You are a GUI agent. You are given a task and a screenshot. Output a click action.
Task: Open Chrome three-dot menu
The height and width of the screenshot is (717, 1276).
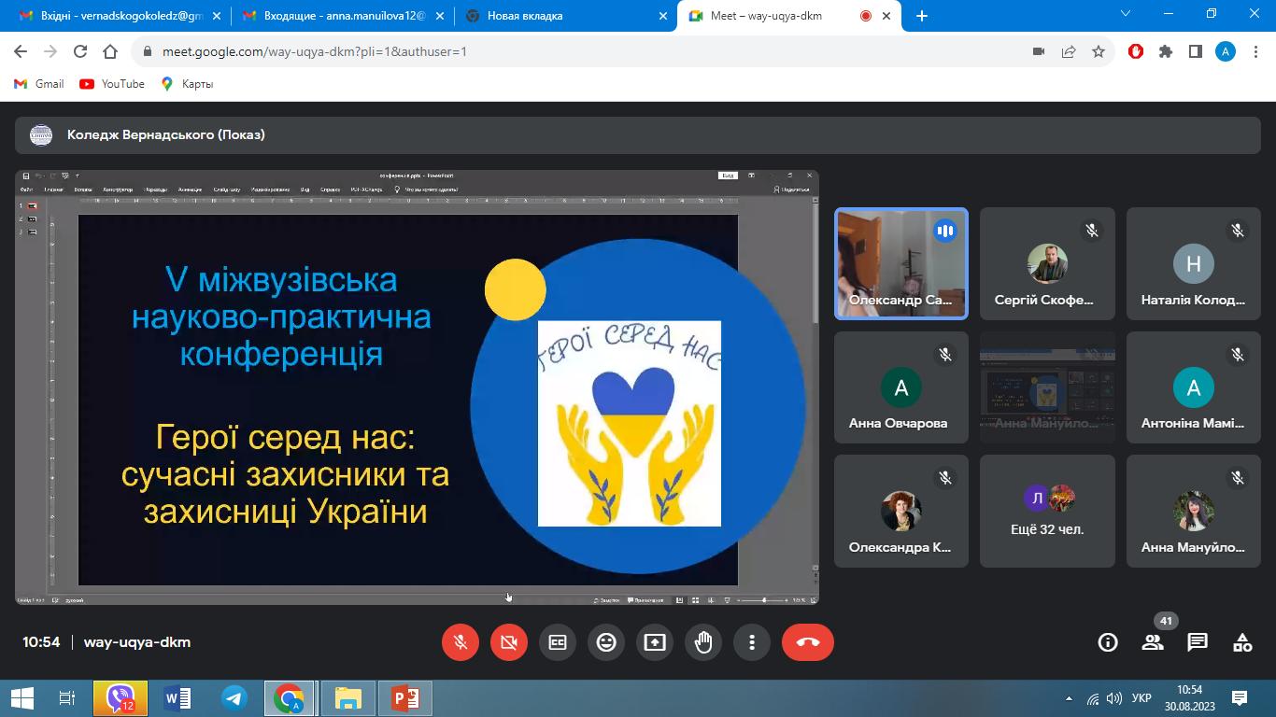(x=1256, y=52)
